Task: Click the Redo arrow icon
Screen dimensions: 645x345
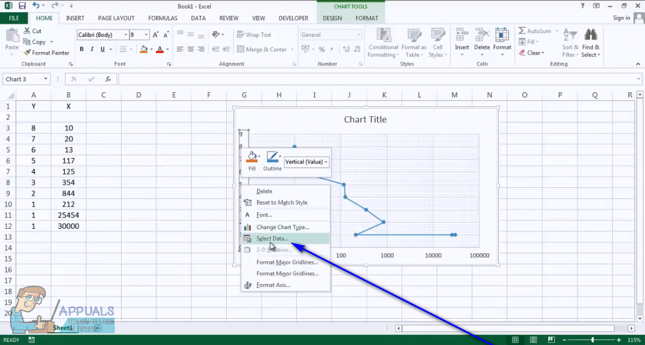Action: [55, 6]
